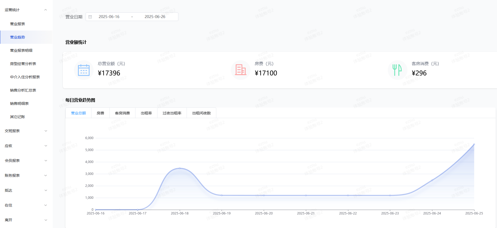Click the 6,000 y-axis label
The width and height of the screenshot is (497, 228).
click(x=89, y=138)
